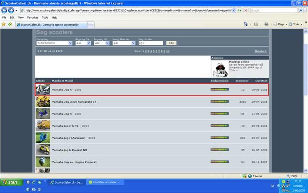The height and width of the screenshot is (193, 308).
Task: Click the Søg Model input field
Action: pyautogui.click(x=151, y=43)
